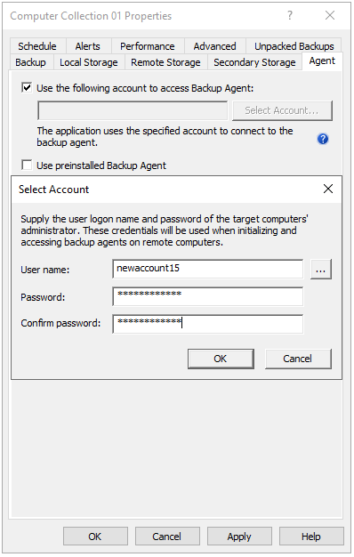Uncheck Use the following account checkbox
Image resolution: width=354 pixels, height=557 pixels.
coord(27,87)
